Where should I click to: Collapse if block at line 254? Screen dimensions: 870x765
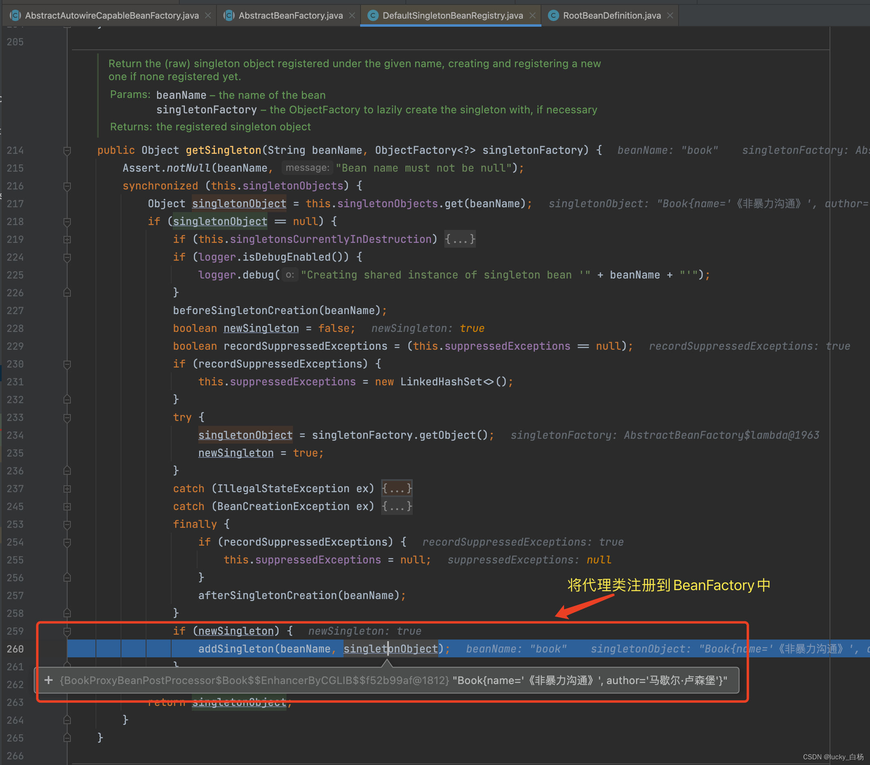click(67, 543)
